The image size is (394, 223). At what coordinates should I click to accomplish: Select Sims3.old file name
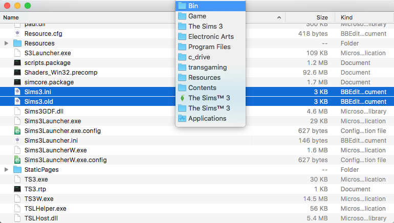point(39,102)
